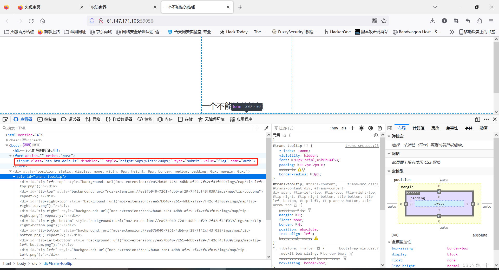Expand the head node
Screen dimensions: 499x270
[x=7, y=140]
